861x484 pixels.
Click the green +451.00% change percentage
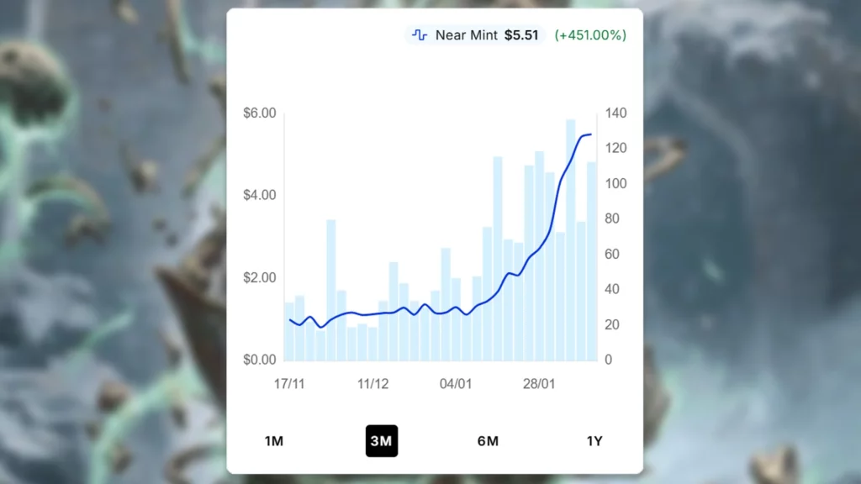[590, 35]
